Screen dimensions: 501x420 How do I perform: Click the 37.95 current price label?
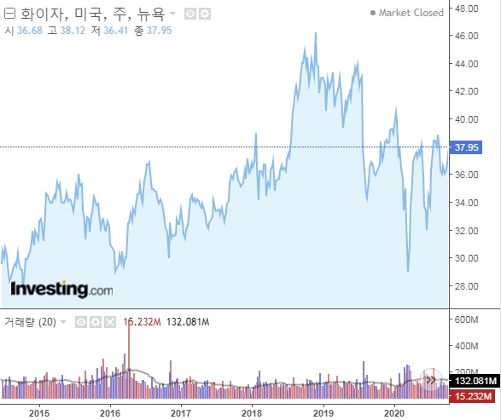click(466, 147)
